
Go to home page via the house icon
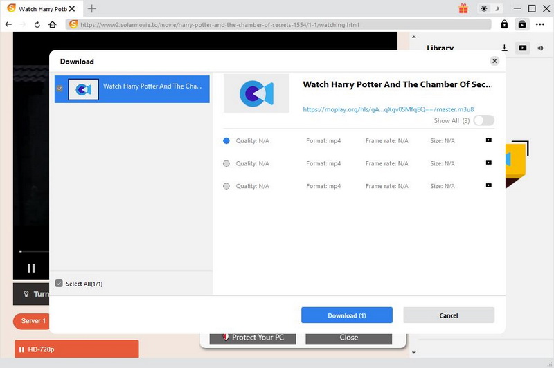pyautogui.click(x=53, y=24)
